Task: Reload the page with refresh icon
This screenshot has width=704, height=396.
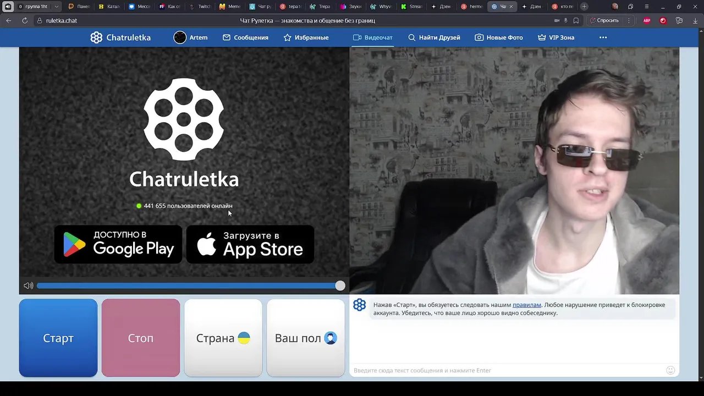Action: (25, 20)
